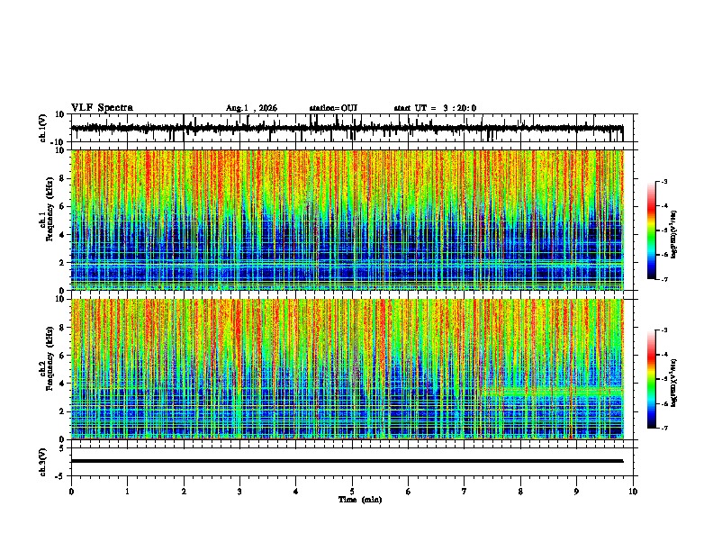Click the "-4" tick on ch.1 colorbar

point(663,206)
